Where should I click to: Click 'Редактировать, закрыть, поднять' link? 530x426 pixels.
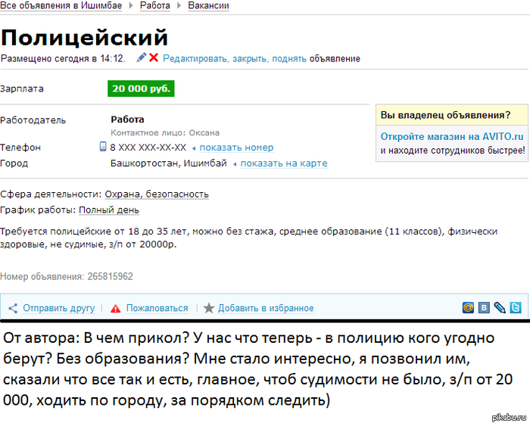click(x=234, y=58)
